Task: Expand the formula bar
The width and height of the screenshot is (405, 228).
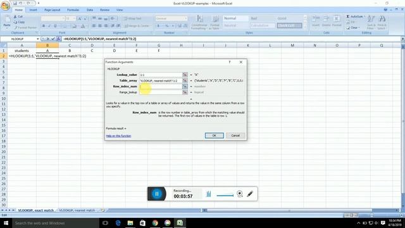Action: point(402,39)
